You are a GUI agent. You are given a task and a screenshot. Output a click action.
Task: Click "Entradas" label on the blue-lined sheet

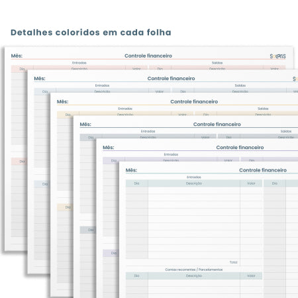pyautogui.click(x=102, y=85)
